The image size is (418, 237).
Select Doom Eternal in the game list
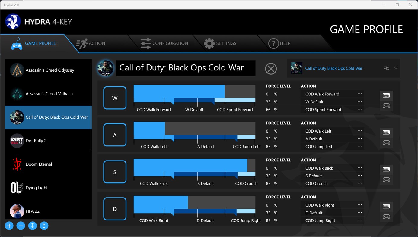[x=39, y=164]
